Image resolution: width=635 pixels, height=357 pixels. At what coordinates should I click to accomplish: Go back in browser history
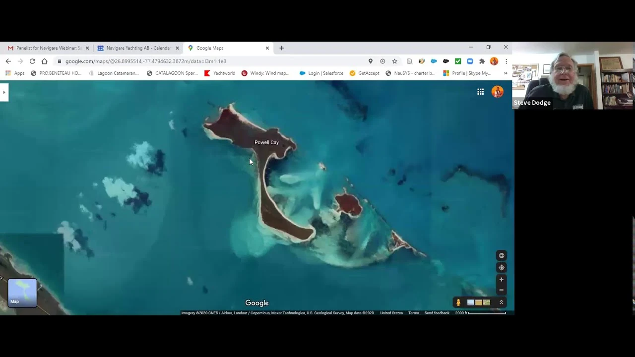[8, 61]
